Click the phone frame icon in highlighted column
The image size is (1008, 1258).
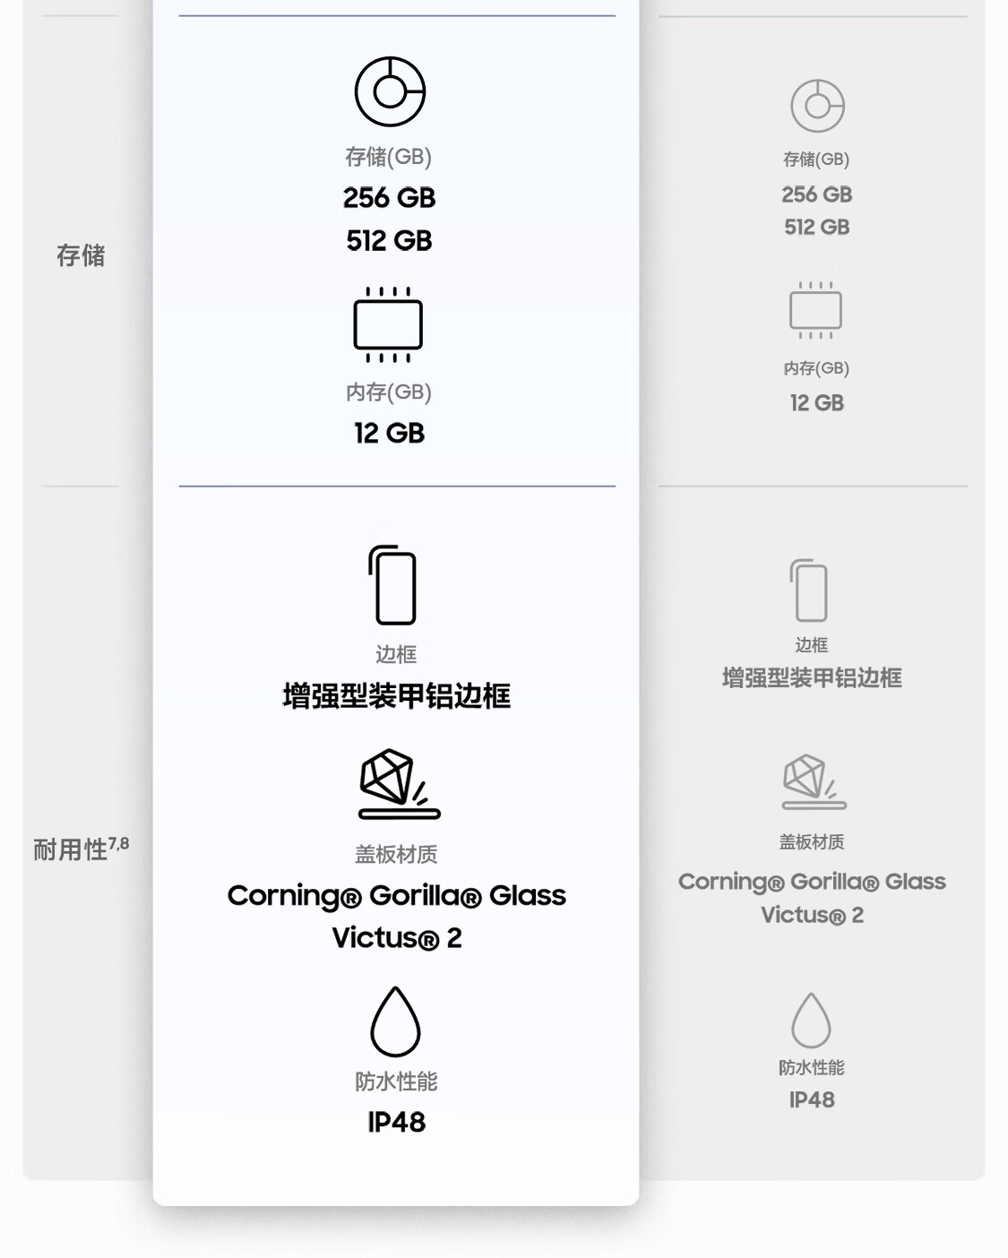[x=393, y=585]
